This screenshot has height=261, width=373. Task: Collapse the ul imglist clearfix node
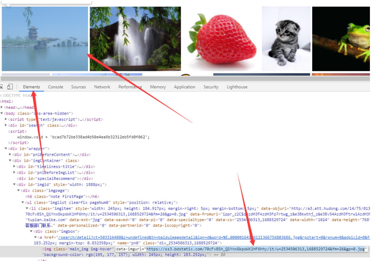(23, 203)
